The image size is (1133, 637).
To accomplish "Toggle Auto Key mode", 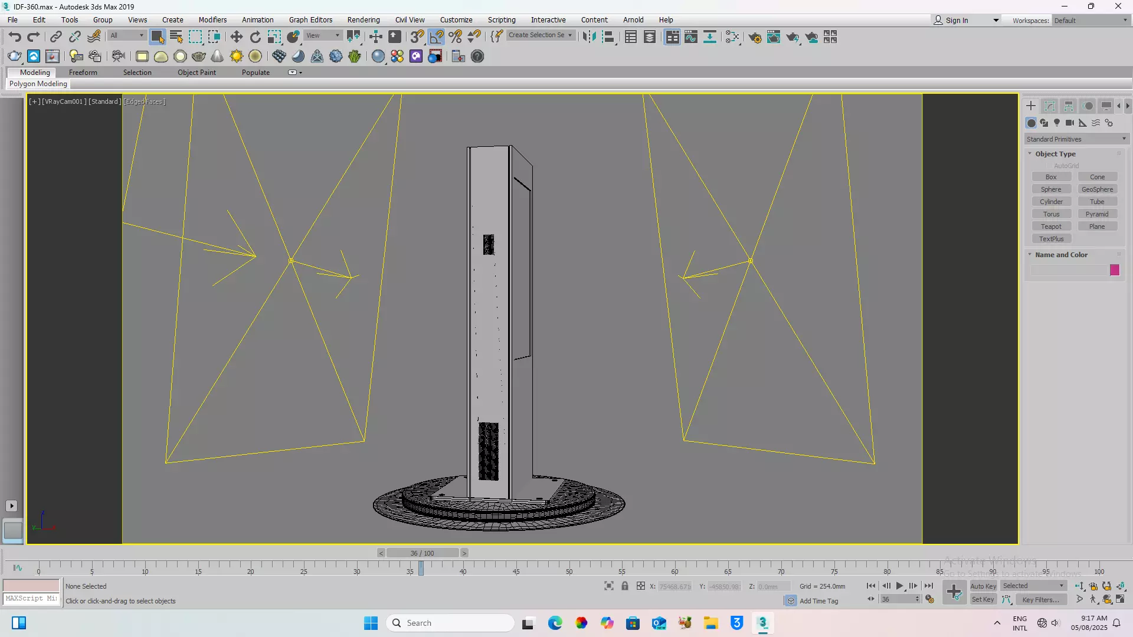I will (983, 586).
